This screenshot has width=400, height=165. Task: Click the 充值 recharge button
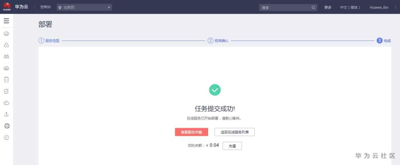[x=232, y=146]
